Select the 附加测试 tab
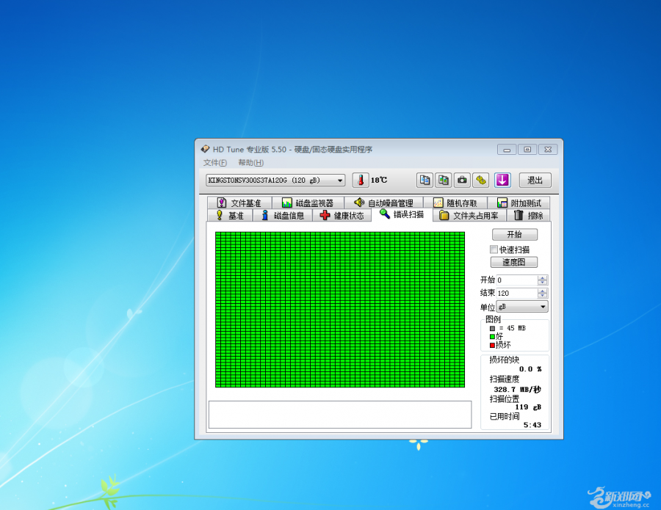Viewport: 661px width, 510px height. pyautogui.click(x=519, y=203)
